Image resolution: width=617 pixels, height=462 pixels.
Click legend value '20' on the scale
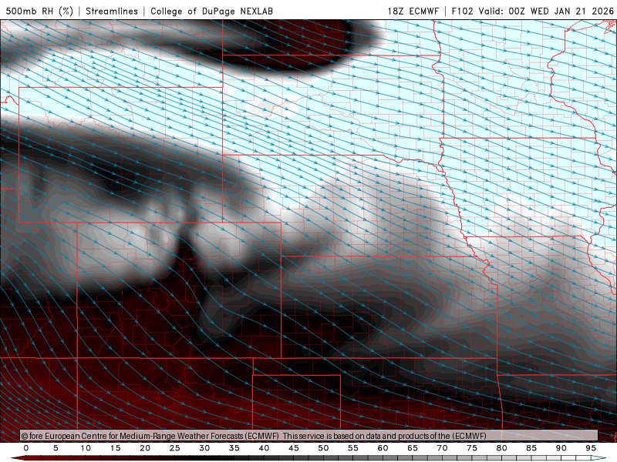[x=145, y=448]
